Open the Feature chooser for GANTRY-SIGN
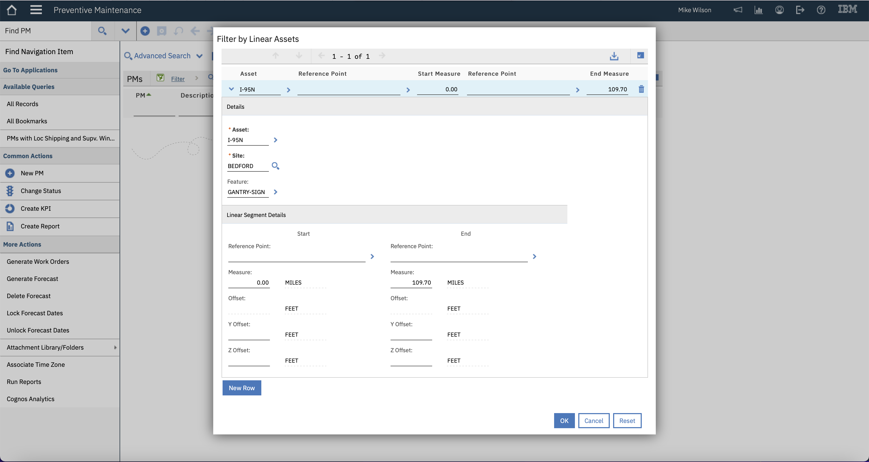869x462 pixels. click(x=276, y=192)
